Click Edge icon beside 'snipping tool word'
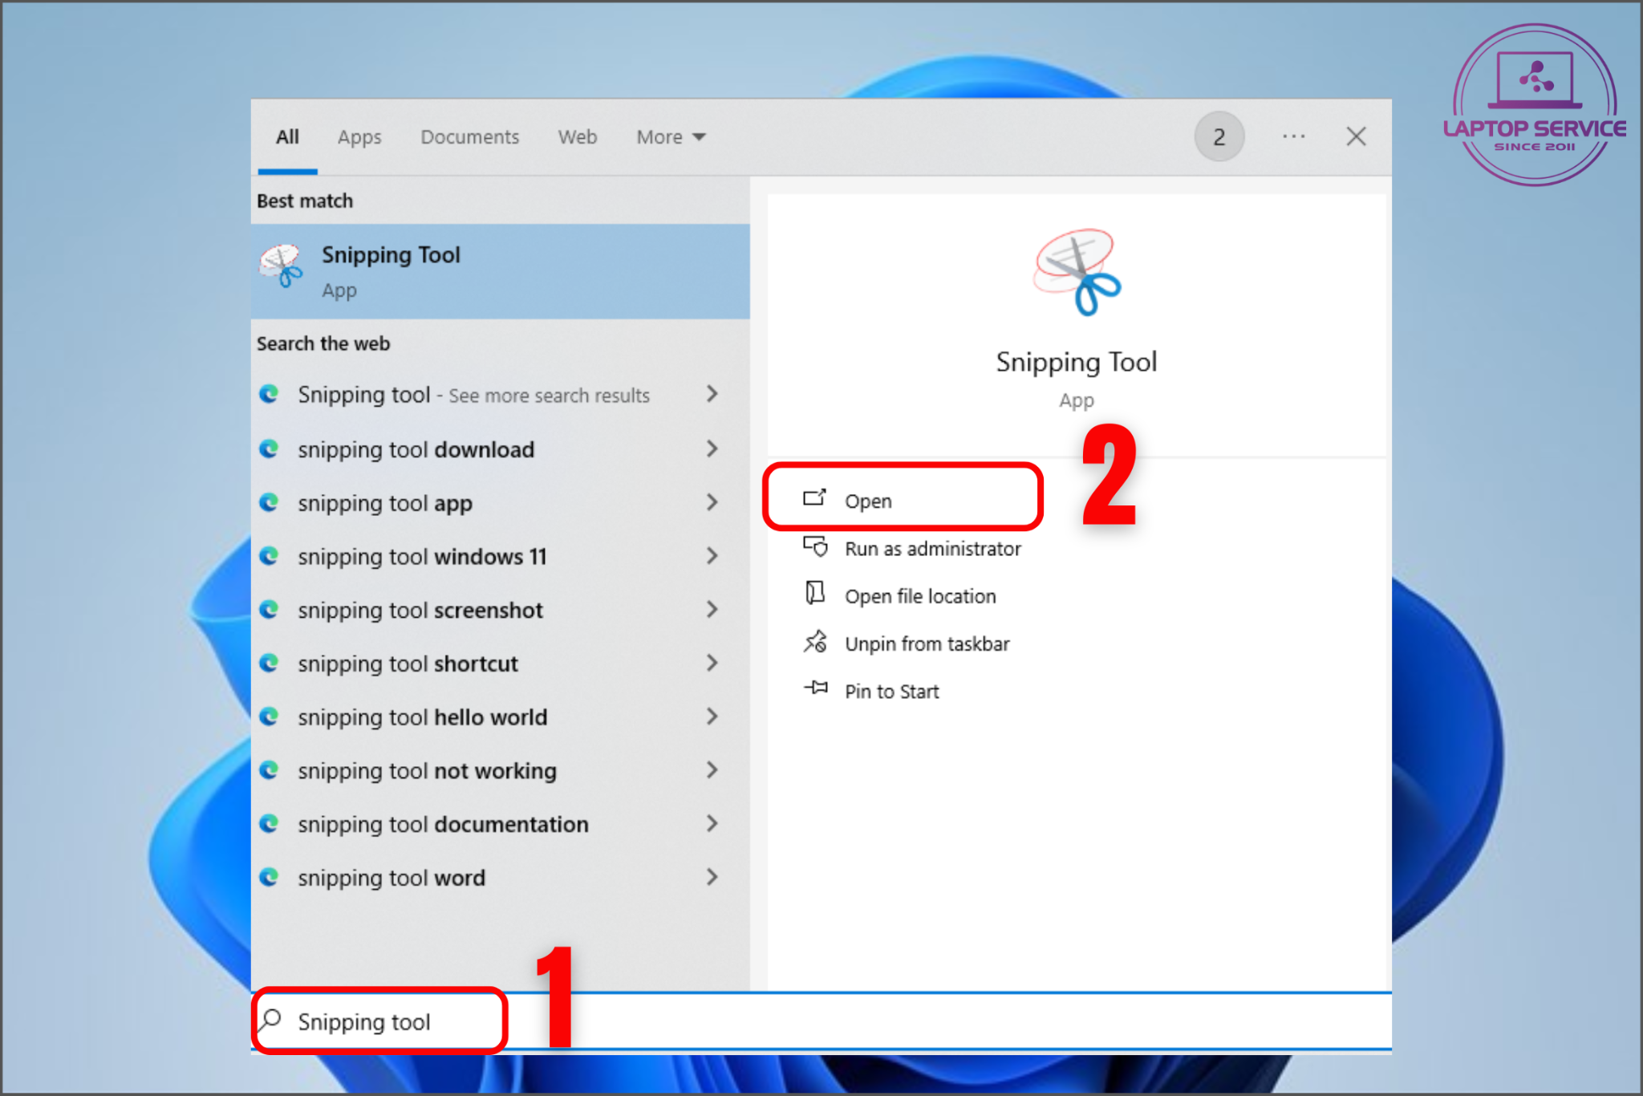 [269, 877]
